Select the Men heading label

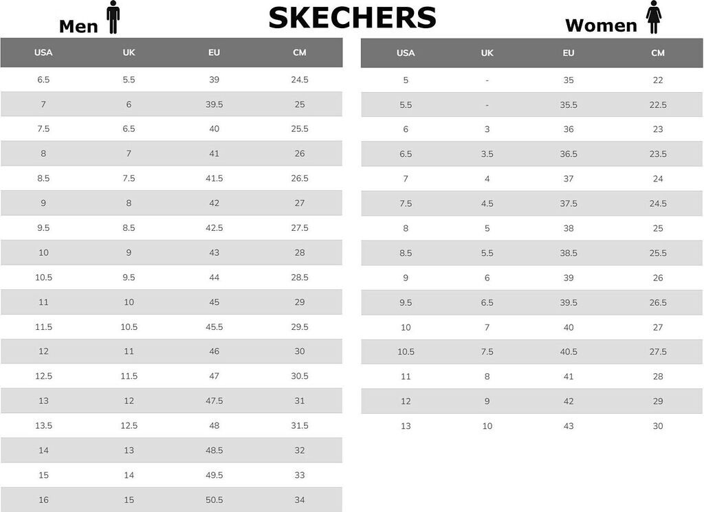(x=78, y=26)
